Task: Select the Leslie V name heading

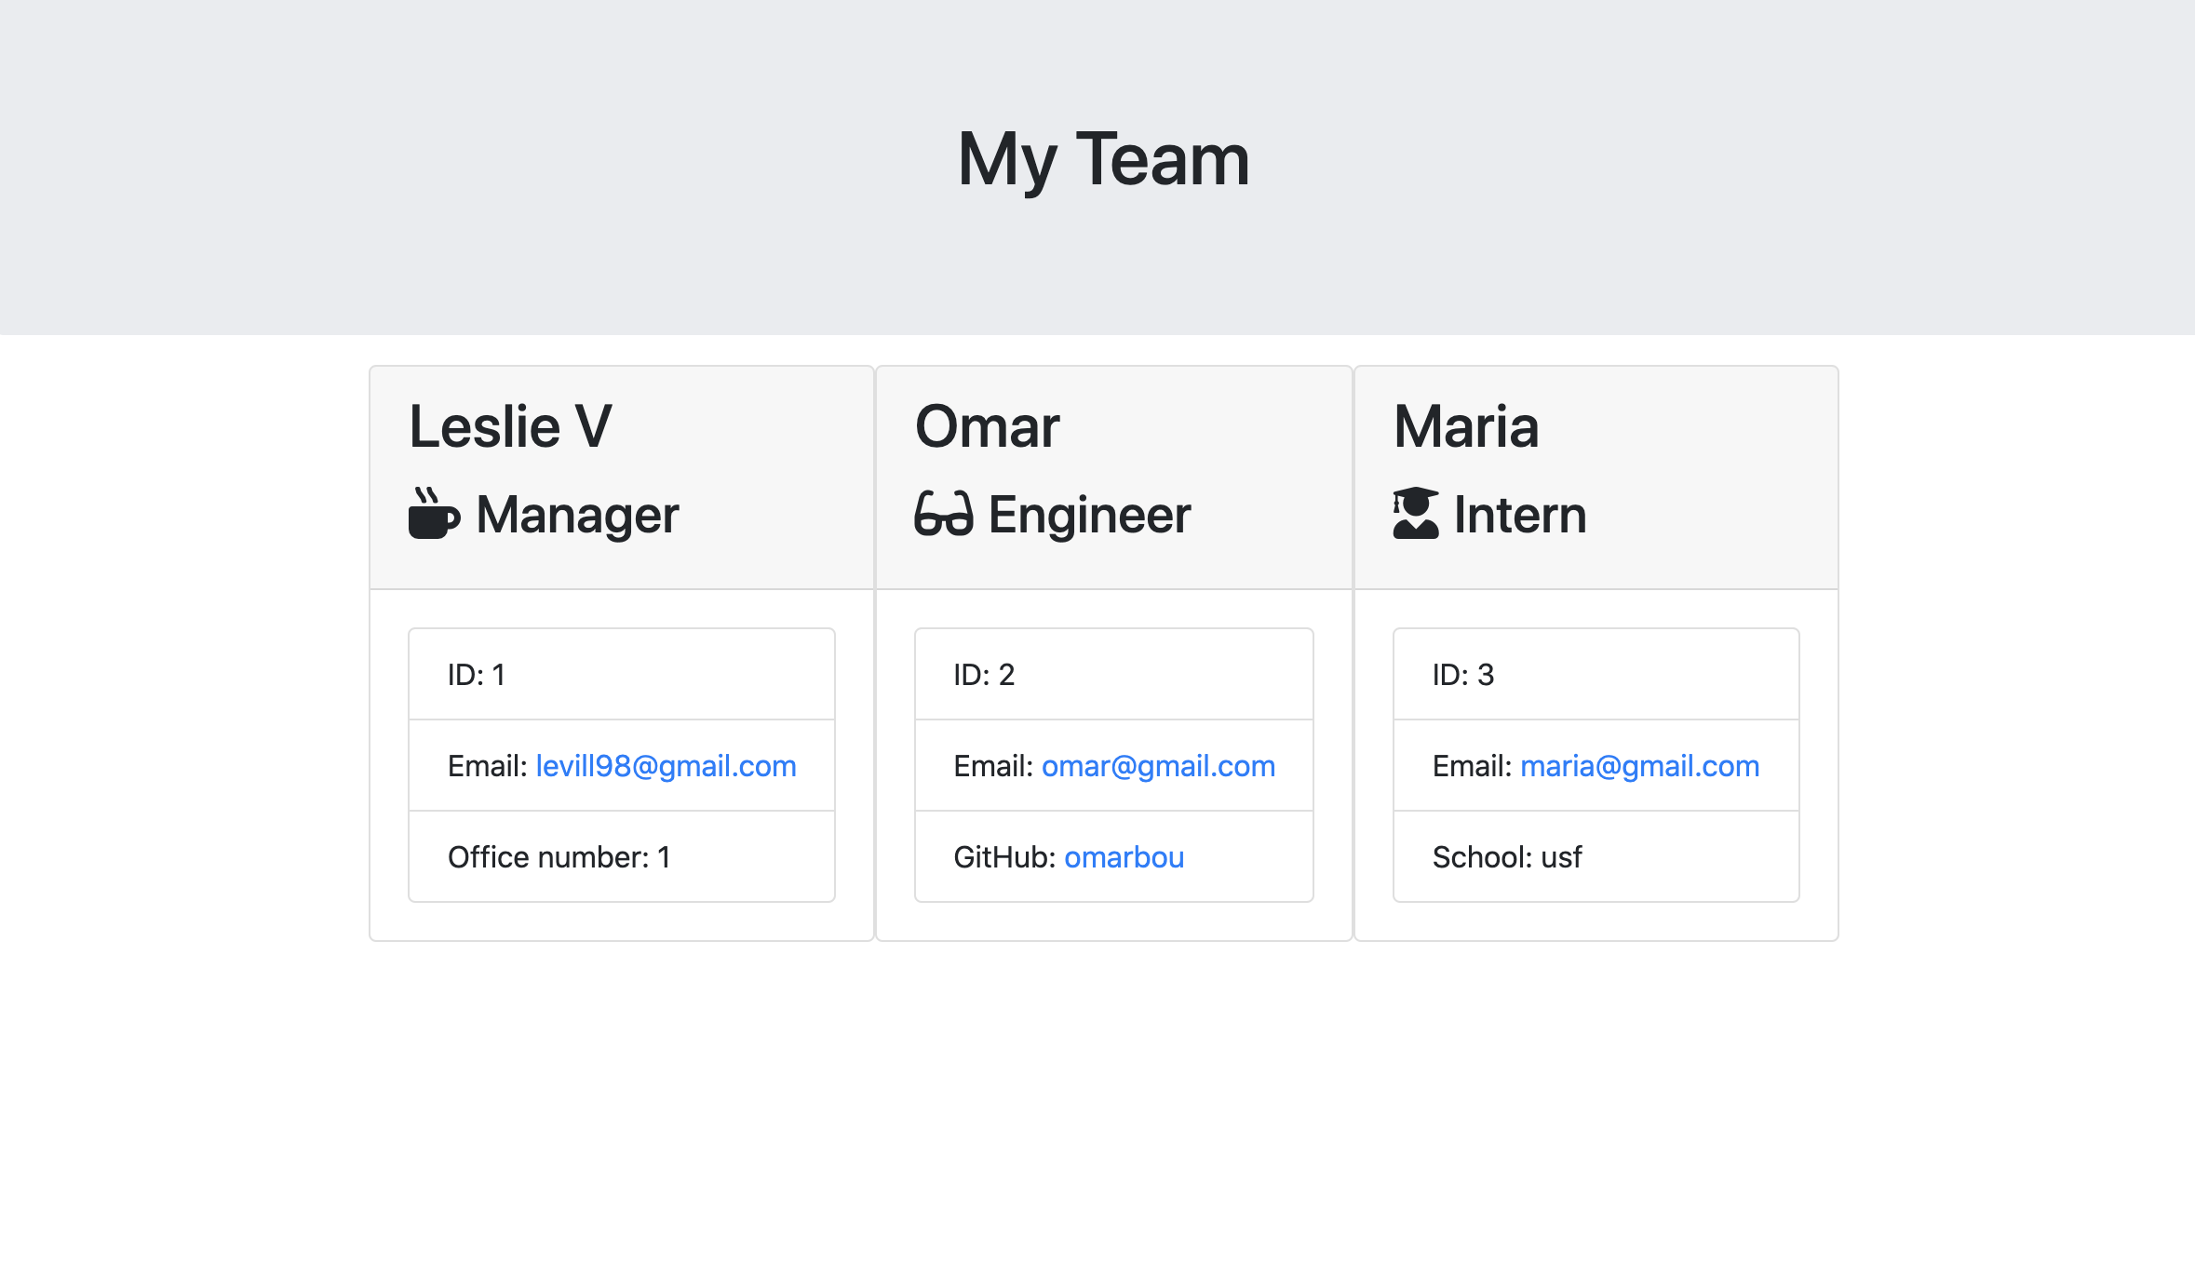Action: point(510,427)
